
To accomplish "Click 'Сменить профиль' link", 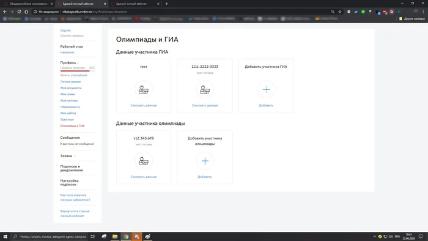I will 72,35.
